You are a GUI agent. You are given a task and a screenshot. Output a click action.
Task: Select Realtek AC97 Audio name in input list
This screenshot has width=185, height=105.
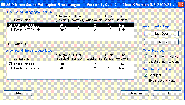(x=27, y=68)
